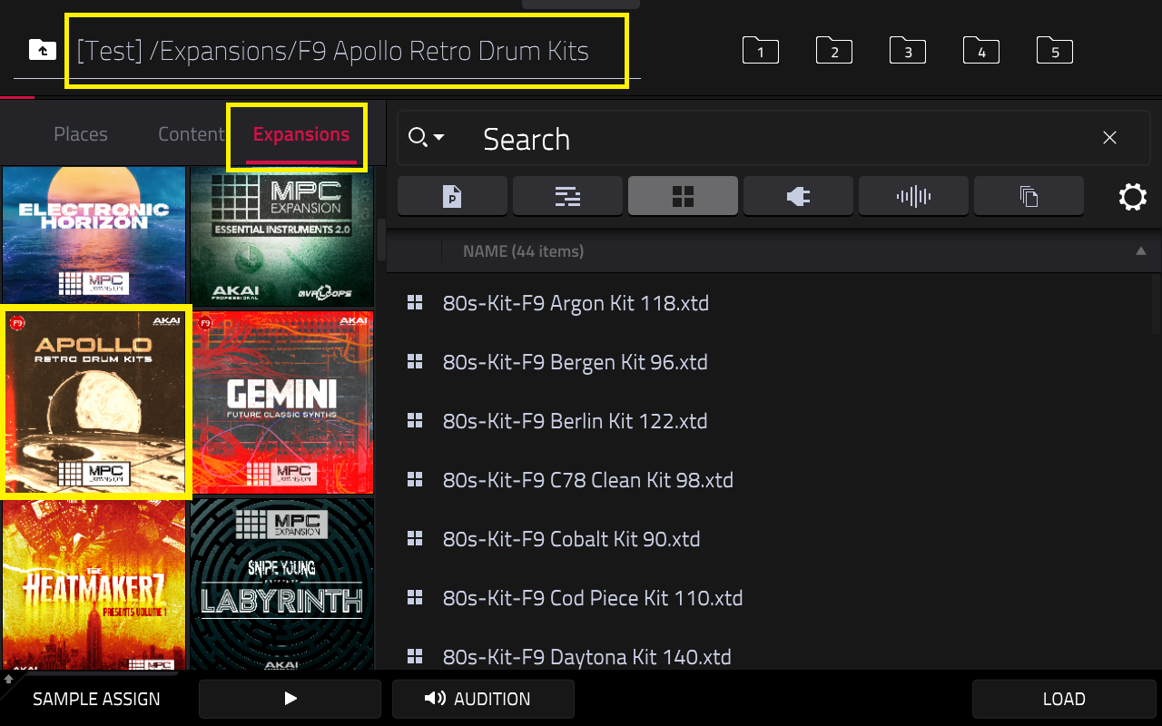Go up one folder level
This screenshot has height=726, width=1162.
tap(42, 50)
